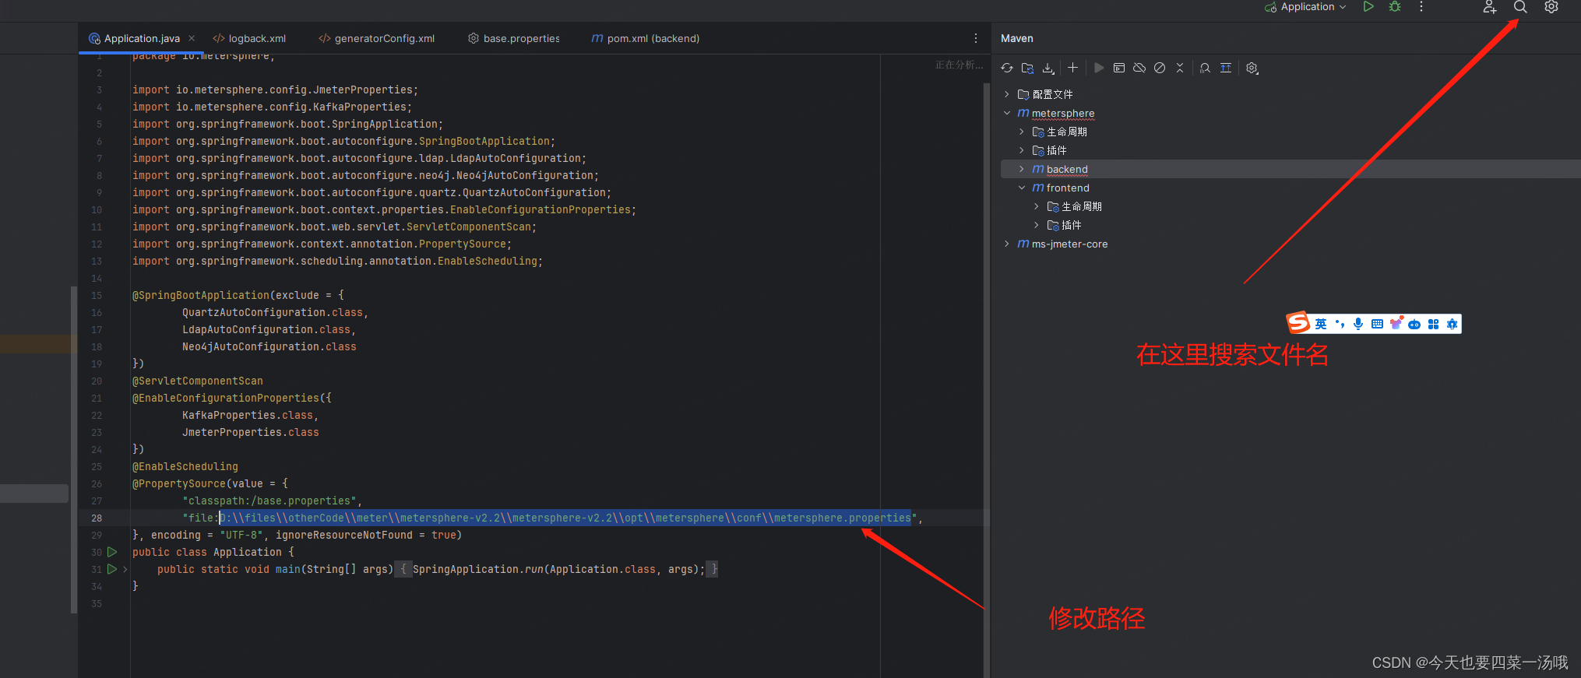This screenshot has width=1581, height=678.
Task: Open Application run configuration dropdown
Action: pyautogui.click(x=1305, y=7)
